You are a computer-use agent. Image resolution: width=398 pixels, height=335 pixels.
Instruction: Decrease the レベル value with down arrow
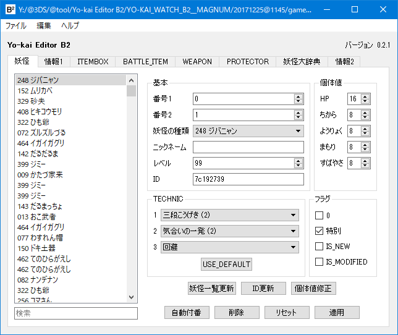click(298, 166)
